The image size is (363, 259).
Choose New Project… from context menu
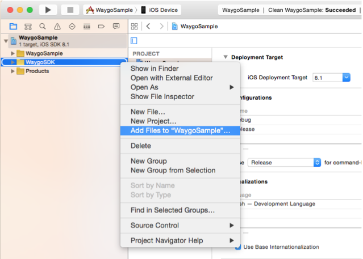(x=180, y=121)
